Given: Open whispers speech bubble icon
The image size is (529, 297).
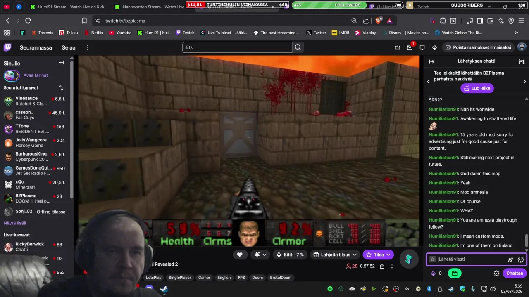Looking at the screenshot, I should pyautogui.click(x=422, y=47).
